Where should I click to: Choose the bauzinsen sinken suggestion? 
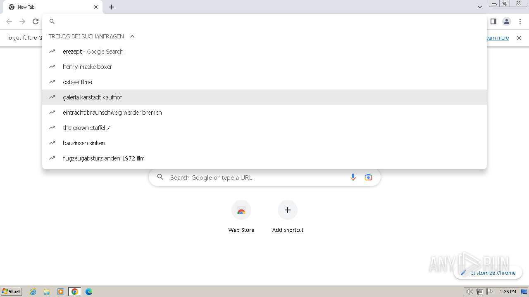tap(264, 143)
